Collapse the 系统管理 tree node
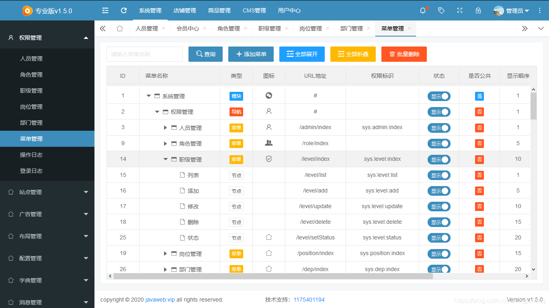Viewport: 549px width, 308px height. [149, 96]
